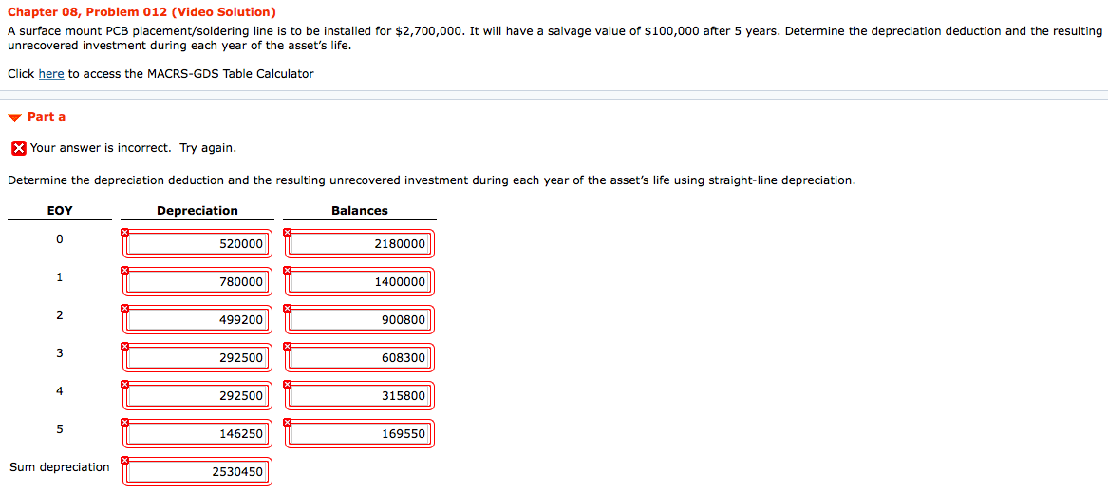Select the depreciation field containing 780000
The image size is (1108, 493).
(x=197, y=281)
